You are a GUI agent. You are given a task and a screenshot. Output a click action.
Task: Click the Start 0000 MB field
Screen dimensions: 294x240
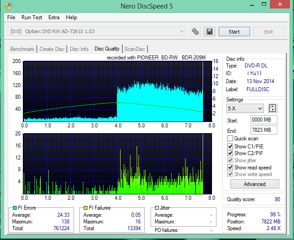(x=264, y=120)
